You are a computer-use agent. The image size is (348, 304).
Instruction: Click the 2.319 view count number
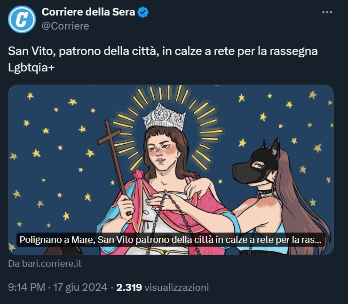pyautogui.click(x=129, y=287)
